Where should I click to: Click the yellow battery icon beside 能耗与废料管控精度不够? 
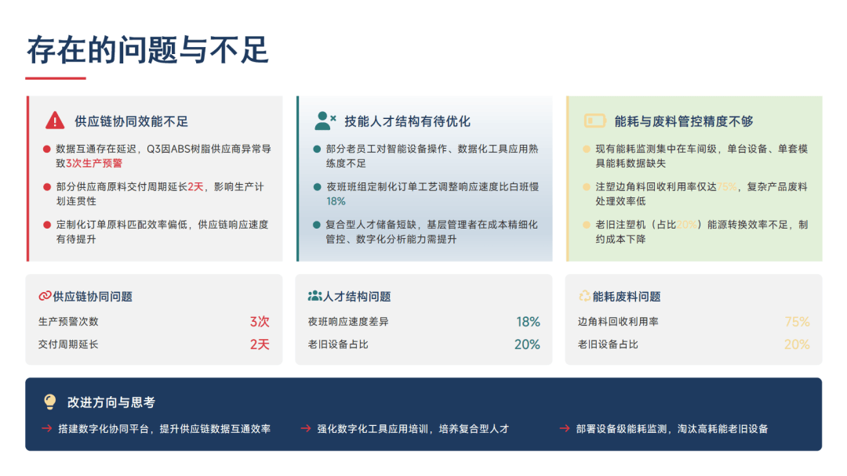coord(594,121)
